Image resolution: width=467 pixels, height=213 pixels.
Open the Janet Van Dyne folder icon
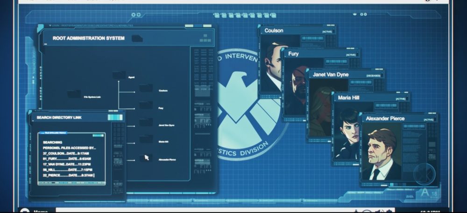coord(146,123)
